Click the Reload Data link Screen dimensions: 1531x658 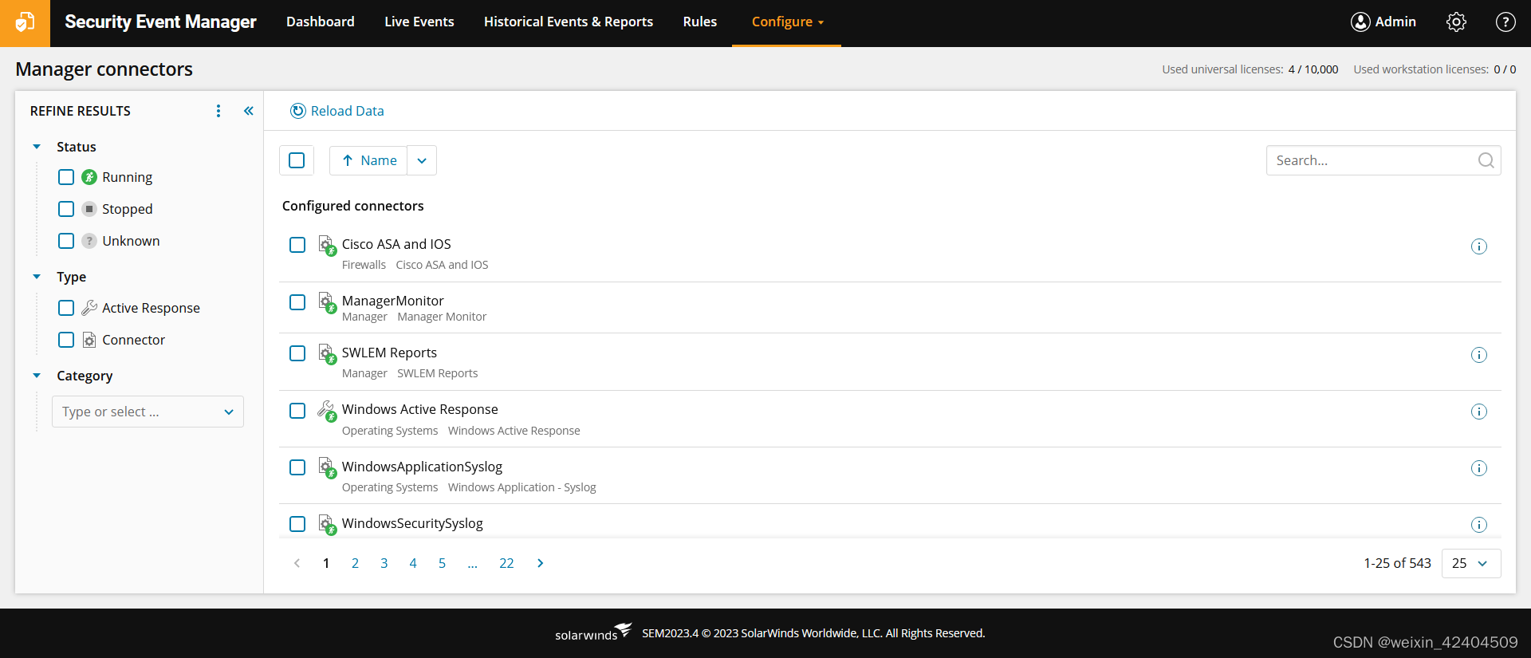[x=348, y=111]
